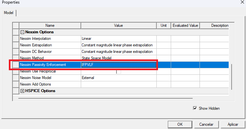This screenshot has height=129, width=246.
Task: Open the Nexxim DC Behavior value dropdown
Action: (x=119, y=52)
